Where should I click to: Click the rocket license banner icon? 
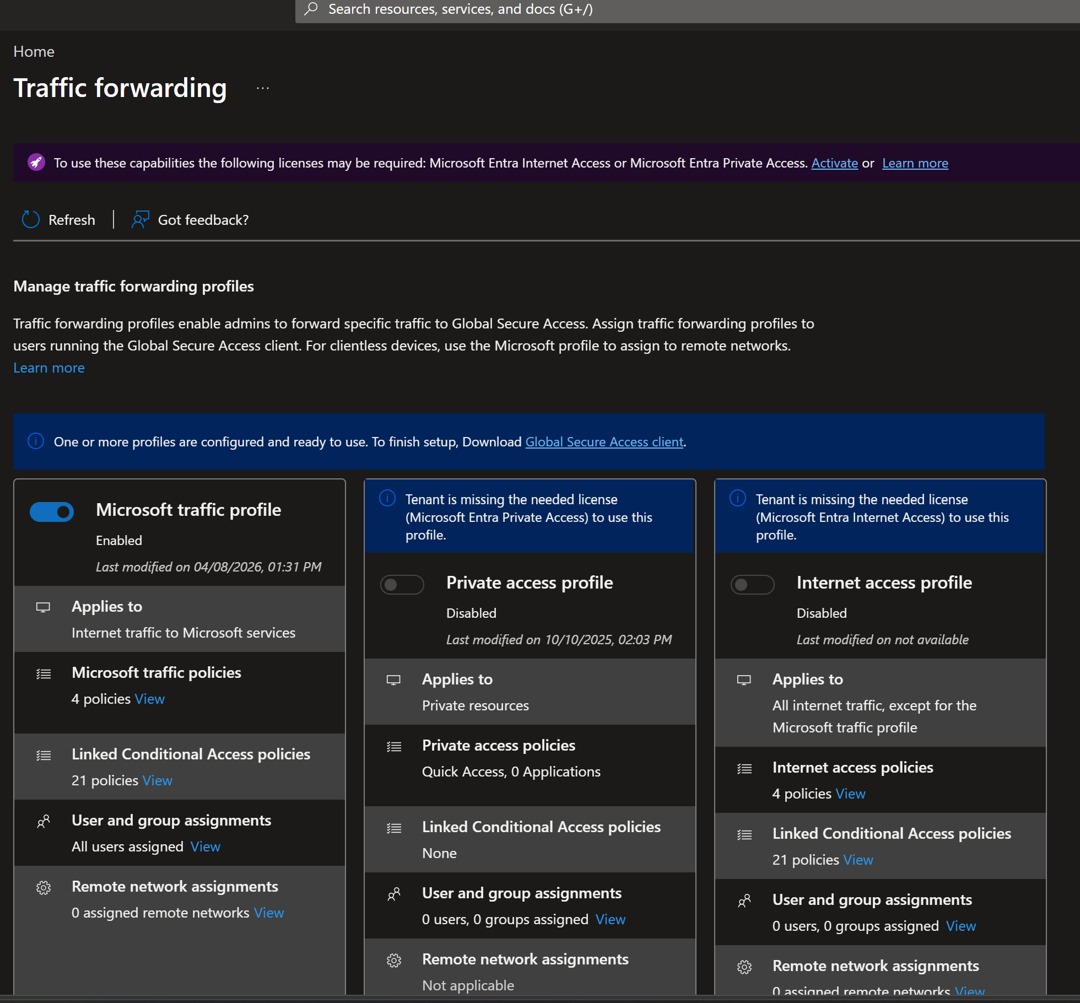tap(36, 163)
